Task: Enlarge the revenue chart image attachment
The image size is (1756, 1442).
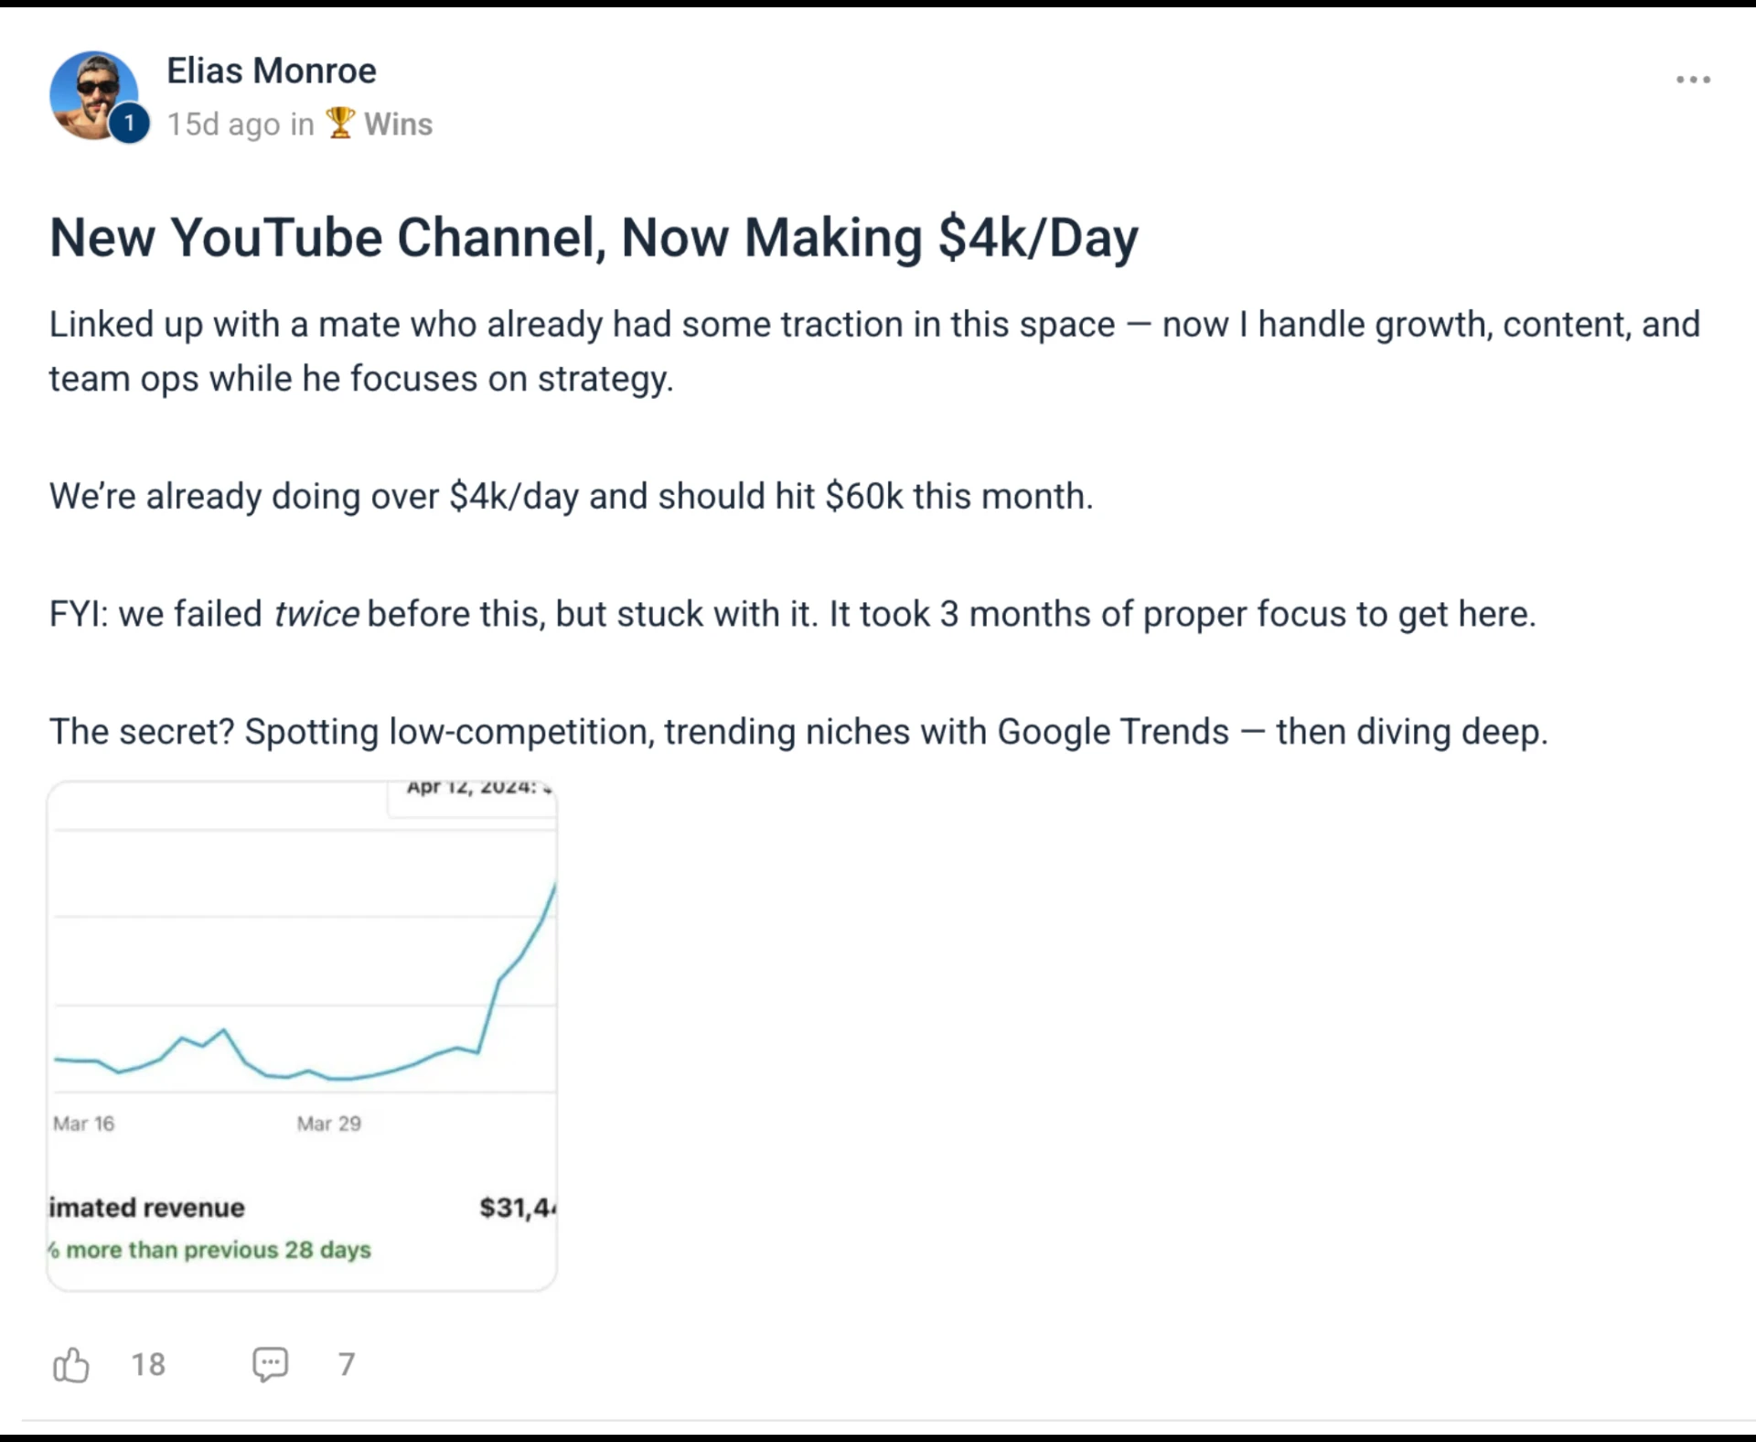Action: (302, 1036)
